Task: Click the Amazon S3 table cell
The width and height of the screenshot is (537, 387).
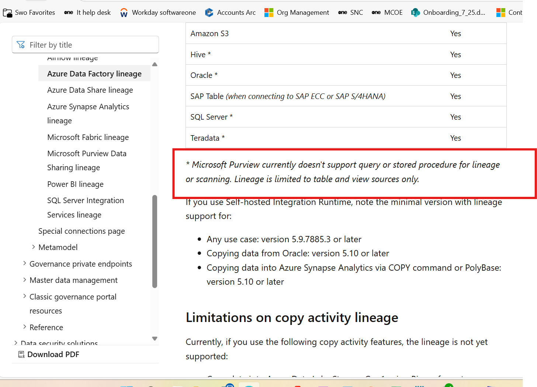Action: tap(209, 34)
